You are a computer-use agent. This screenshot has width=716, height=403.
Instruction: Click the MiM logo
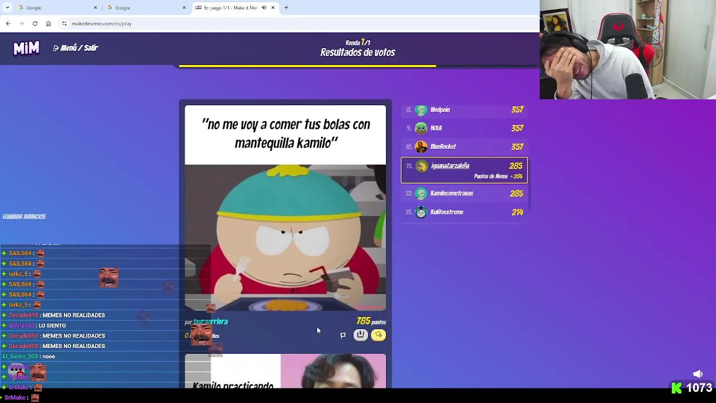pos(26,48)
